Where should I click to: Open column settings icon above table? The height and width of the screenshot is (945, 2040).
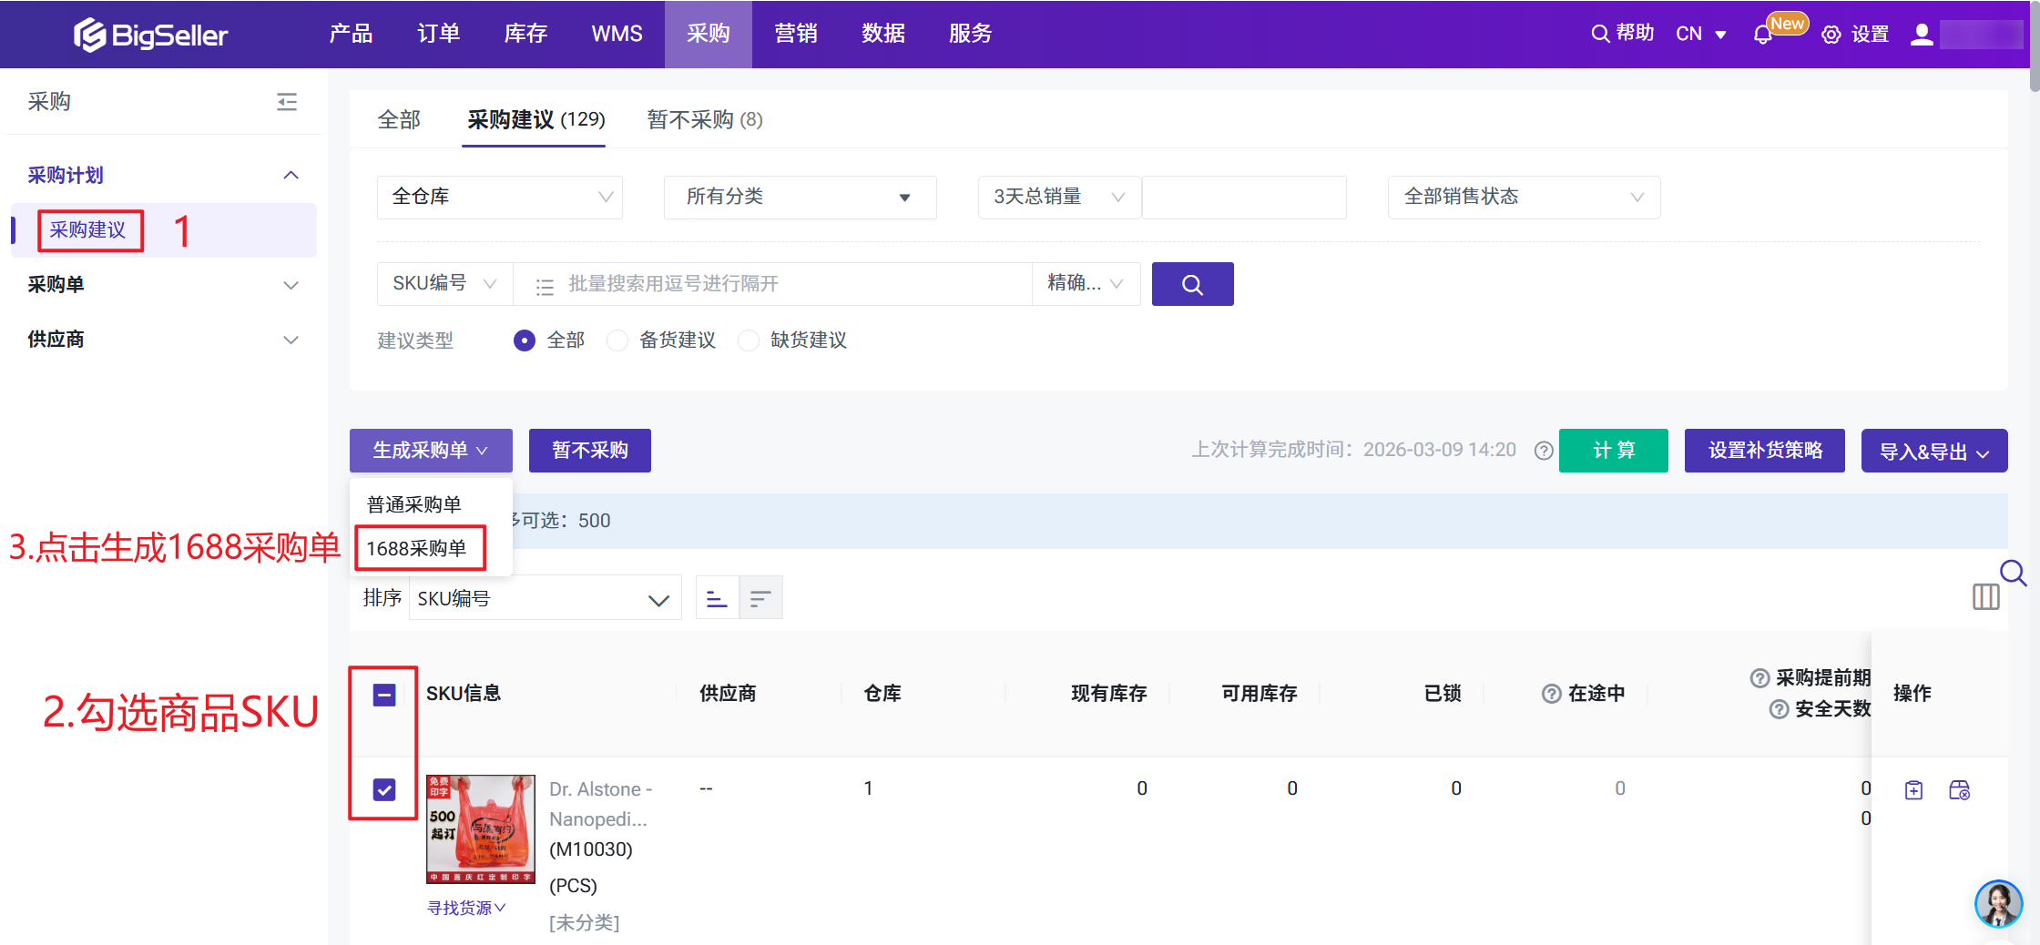tap(1985, 597)
